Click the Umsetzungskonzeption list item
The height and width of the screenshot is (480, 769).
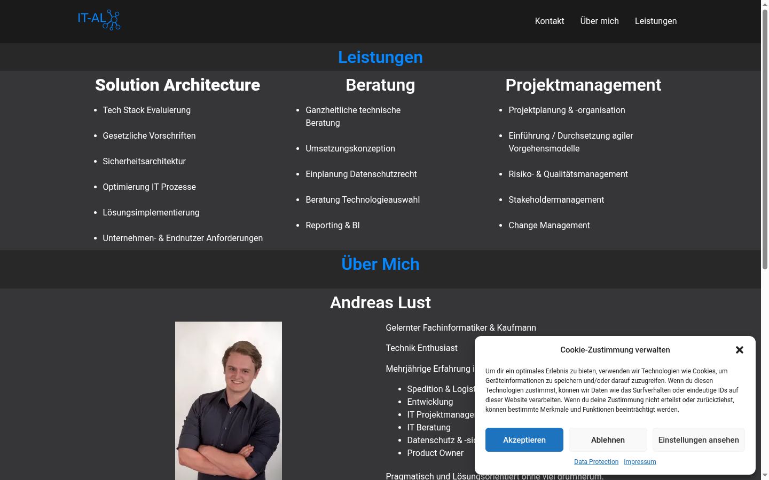[x=350, y=149]
